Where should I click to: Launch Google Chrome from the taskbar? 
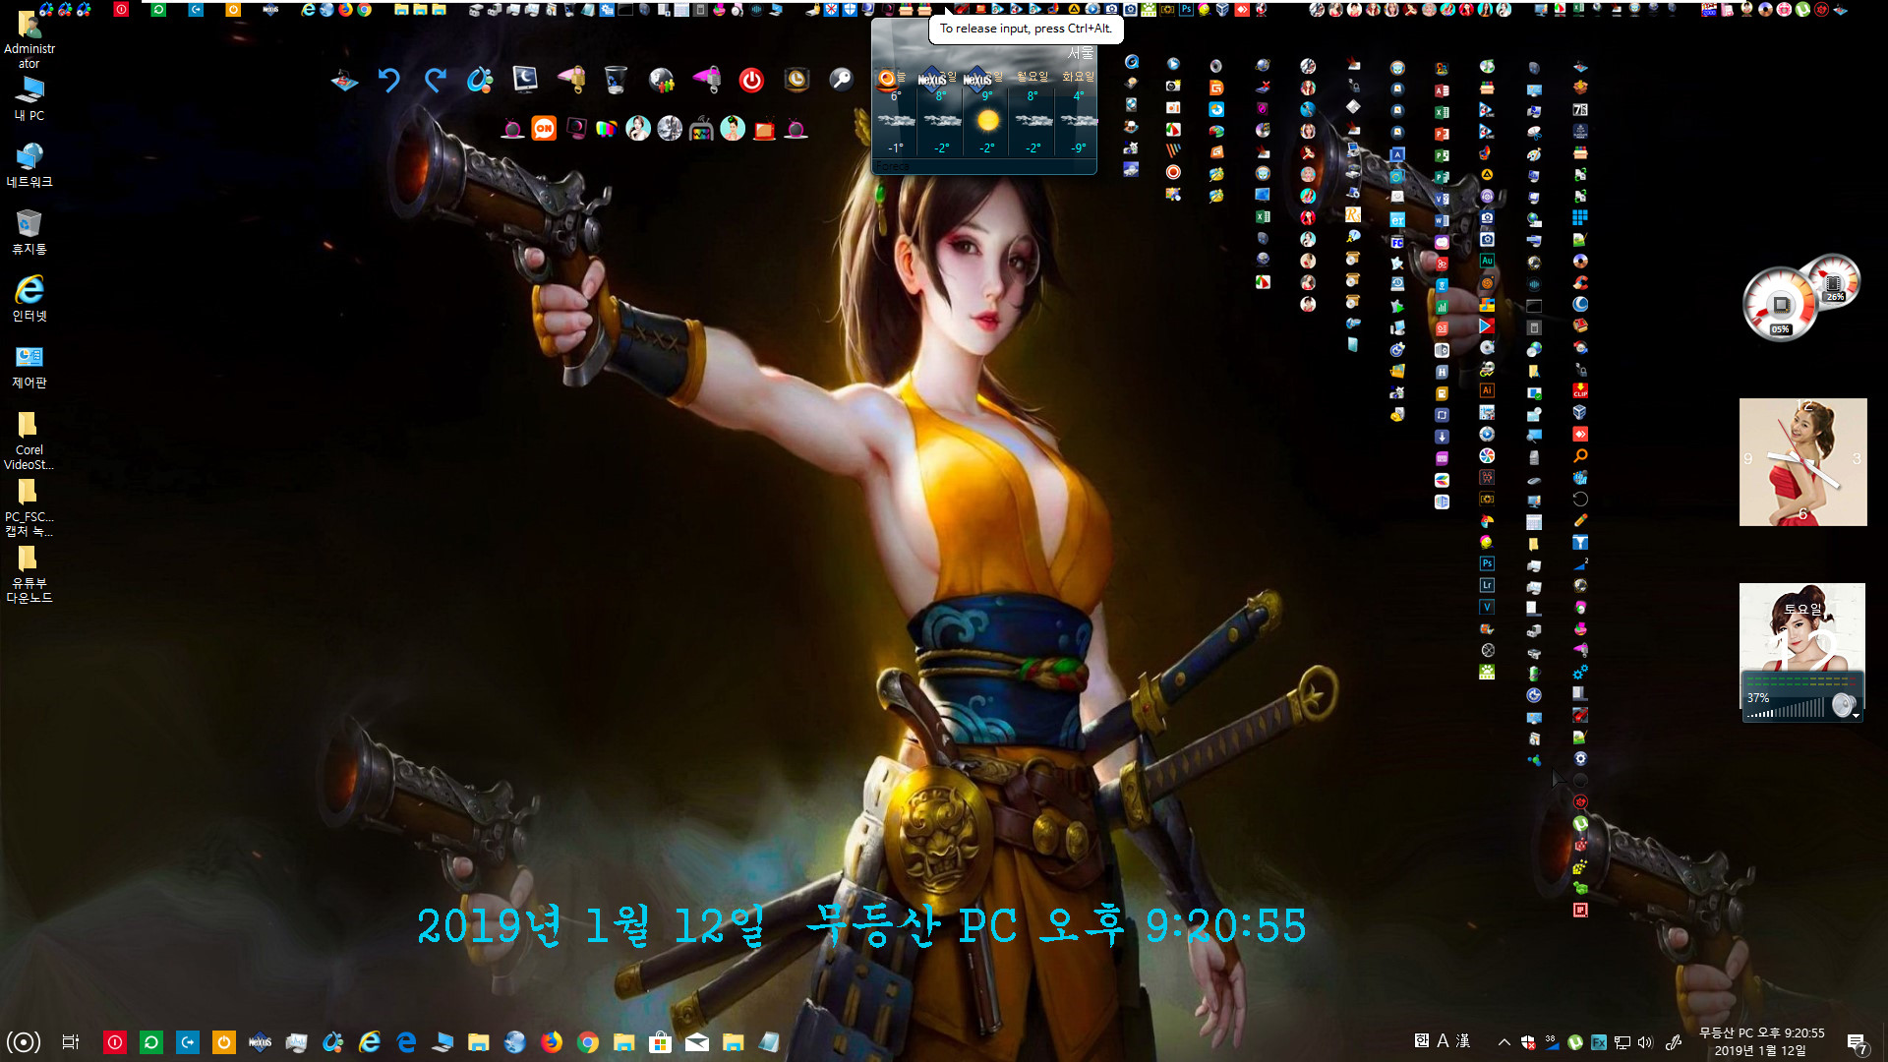[588, 1042]
